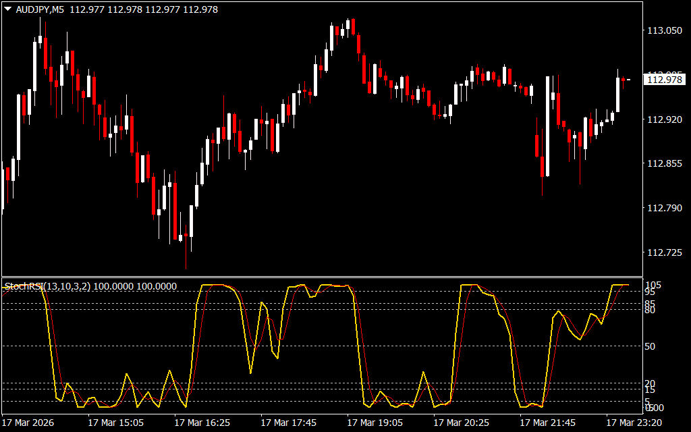Select the 17 Mar 16:25 time label

point(202,423)
